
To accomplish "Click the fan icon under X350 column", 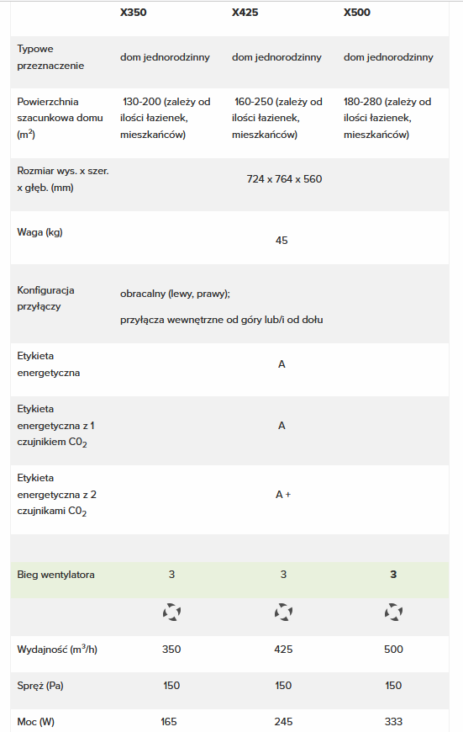I will point(171,612).
